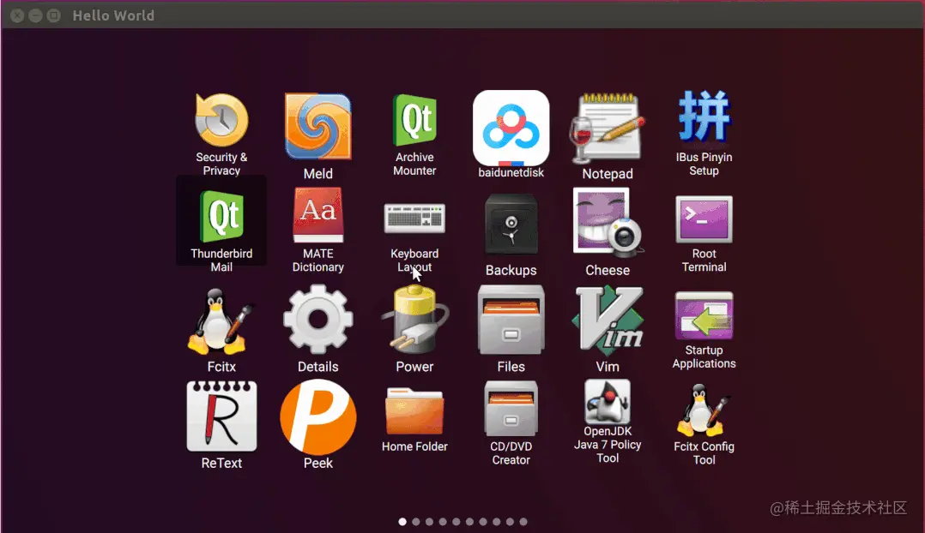The image size is (925, 533).
Task: Open the Security & Privacy app icon
Action: [221, 121]
